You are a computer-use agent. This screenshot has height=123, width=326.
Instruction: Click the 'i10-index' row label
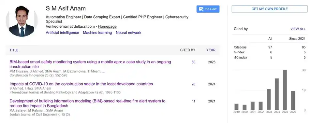[241, 58]
